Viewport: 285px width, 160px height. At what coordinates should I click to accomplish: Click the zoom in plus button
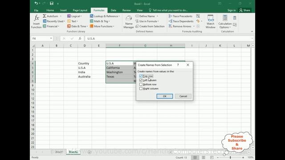[x=243, y=157]
